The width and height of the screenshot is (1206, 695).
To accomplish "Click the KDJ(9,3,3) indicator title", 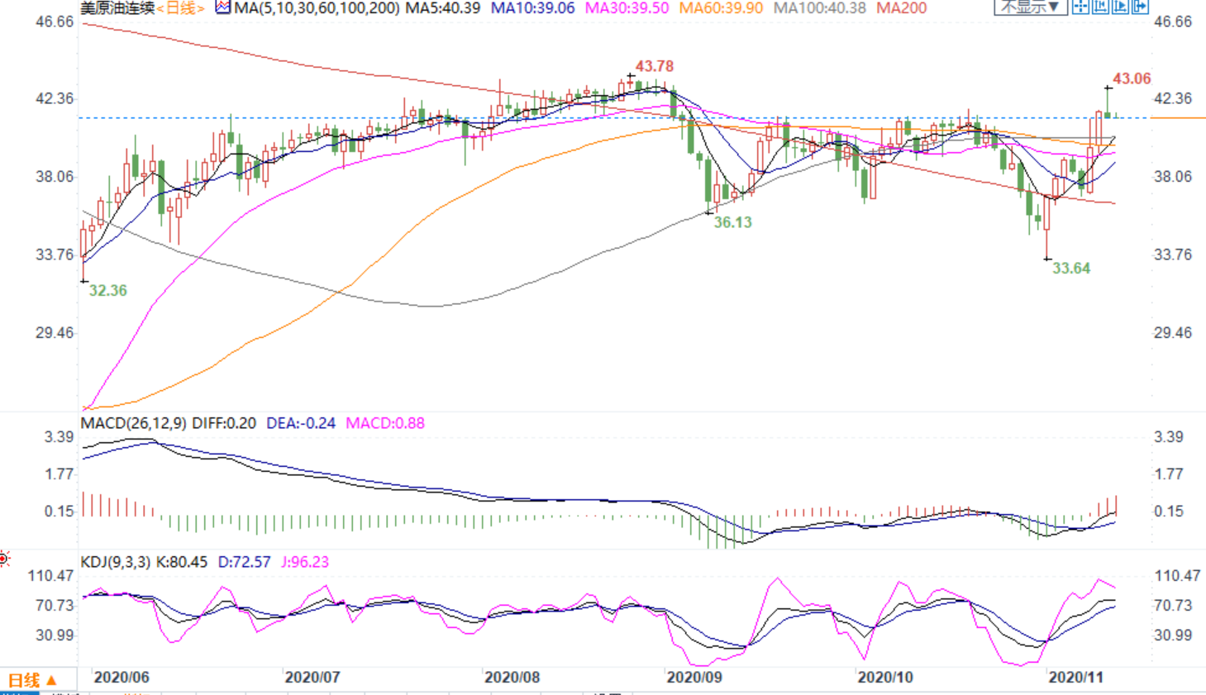I will (x=116, y=562).
